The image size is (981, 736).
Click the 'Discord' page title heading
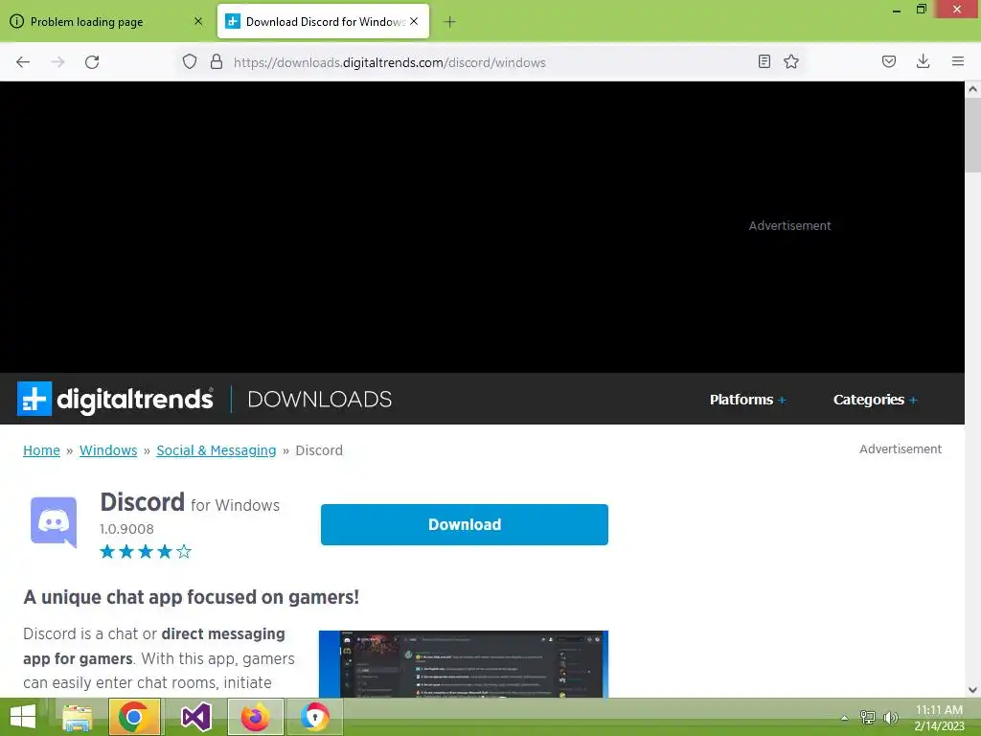click(142, 502)
